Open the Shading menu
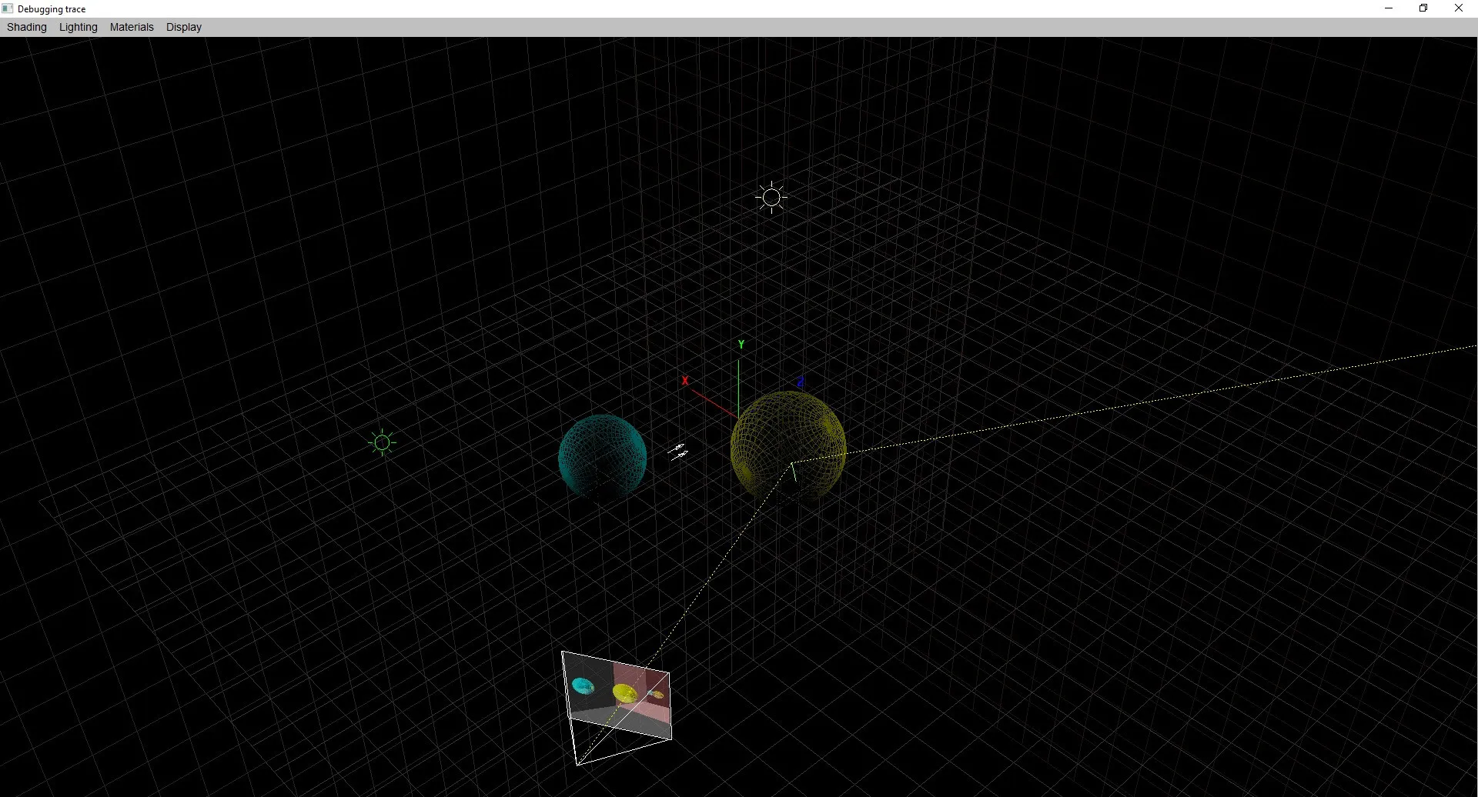1478x797 pixels. [x=27, y=27]
